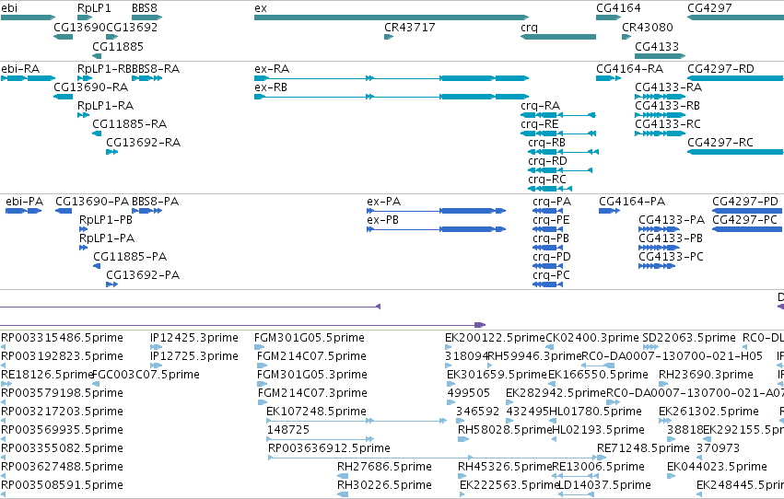Select the ex-RB transcript glyph
This screenshot has height=499, width=784.
coord(392,97)
